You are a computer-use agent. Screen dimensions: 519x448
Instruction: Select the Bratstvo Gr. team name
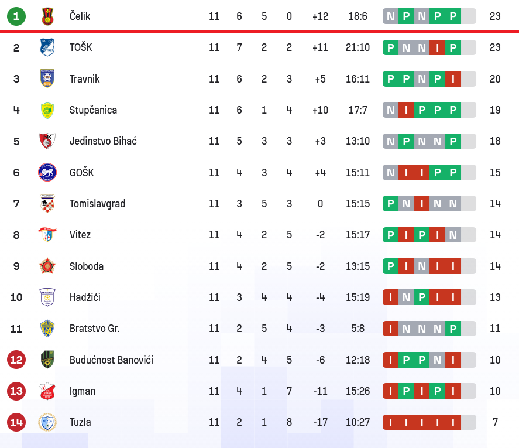[94, 329]
